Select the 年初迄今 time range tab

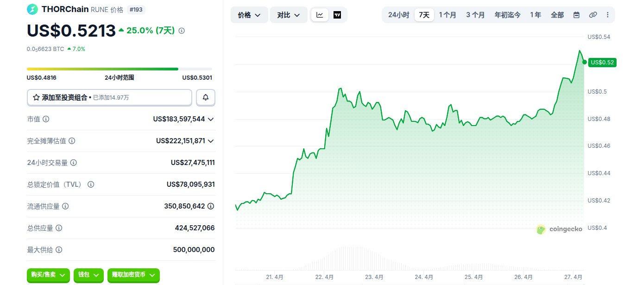pyautogui.click(x=507, y=15)
